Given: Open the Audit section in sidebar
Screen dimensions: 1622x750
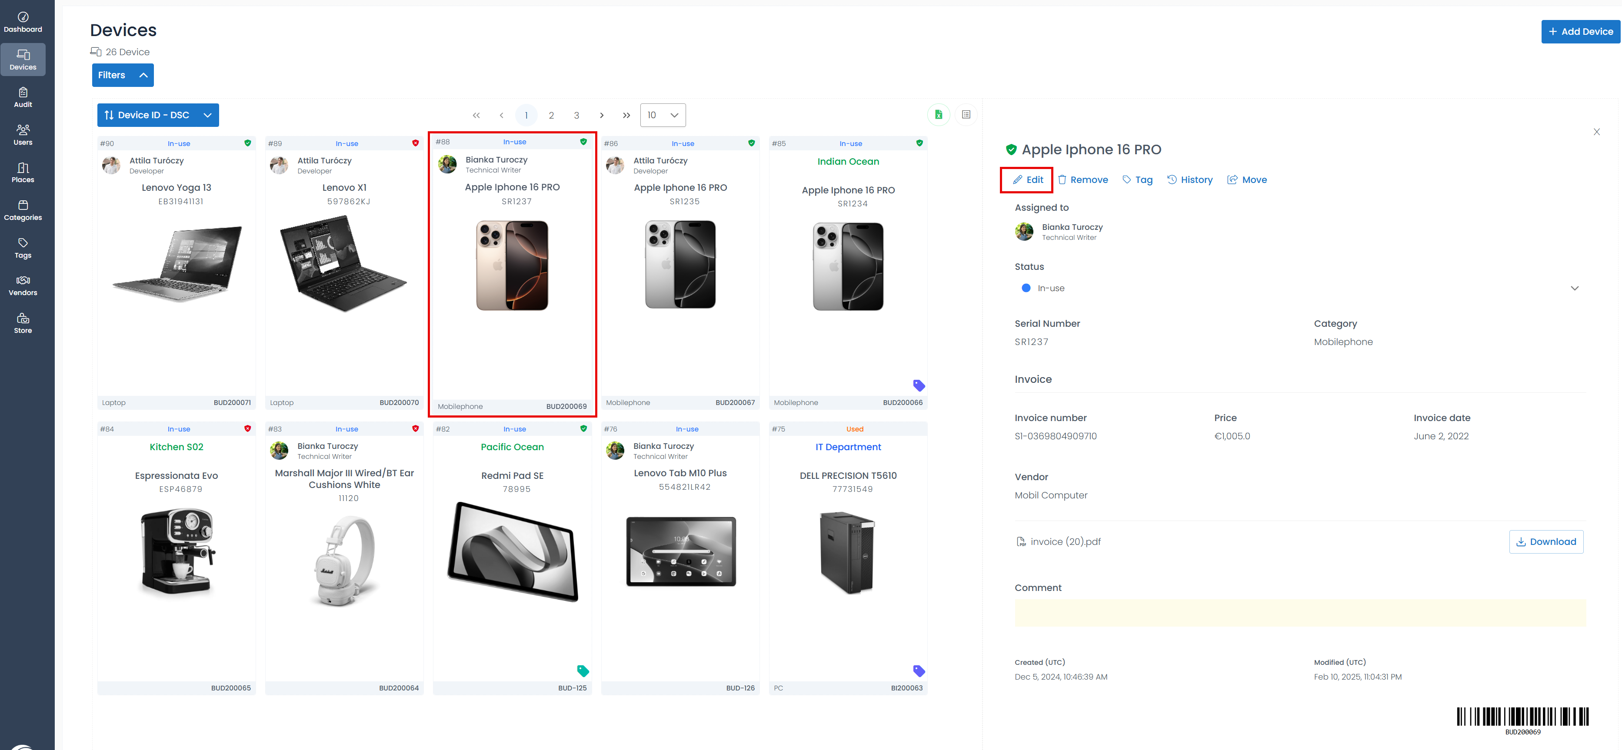Looking at the screenshot, I should [x=23, y=97].
